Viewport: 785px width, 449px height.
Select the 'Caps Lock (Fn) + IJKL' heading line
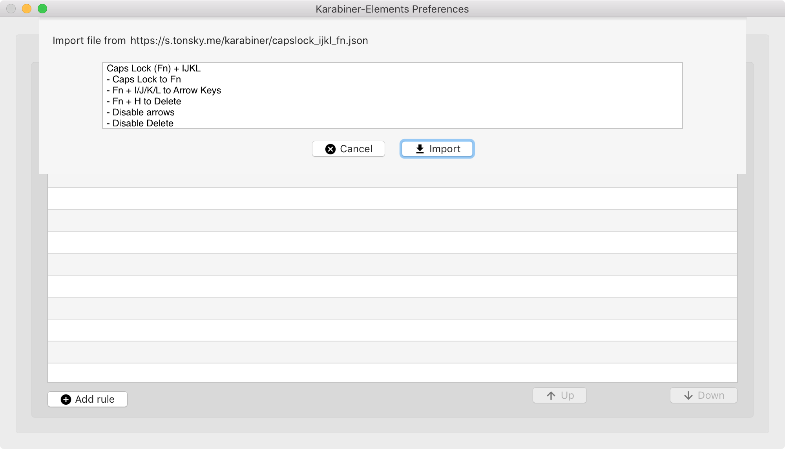coord(153,68)
